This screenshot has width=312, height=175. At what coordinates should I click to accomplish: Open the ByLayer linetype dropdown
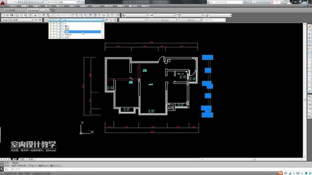(x=163, y=20)
